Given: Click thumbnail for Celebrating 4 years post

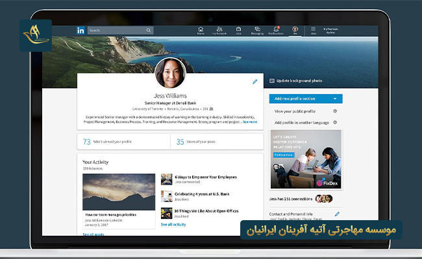Looking at the screenshot, I should (x=167, y=196).
